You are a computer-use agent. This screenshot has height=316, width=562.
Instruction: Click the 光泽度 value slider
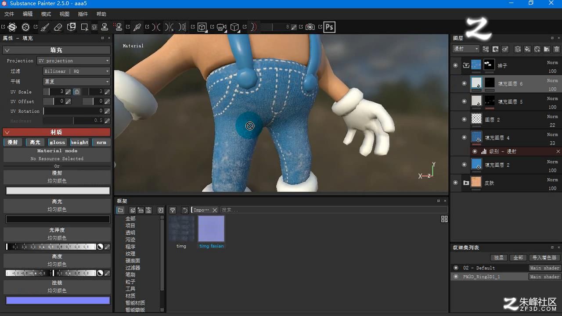point(51,247)
